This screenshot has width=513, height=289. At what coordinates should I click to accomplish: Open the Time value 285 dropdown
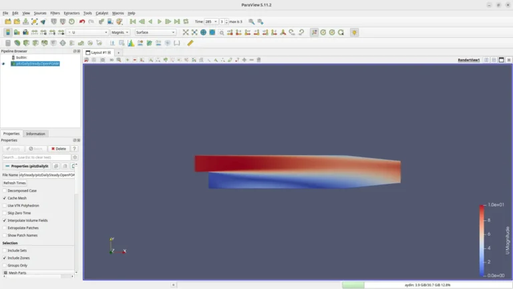[211, 21]
